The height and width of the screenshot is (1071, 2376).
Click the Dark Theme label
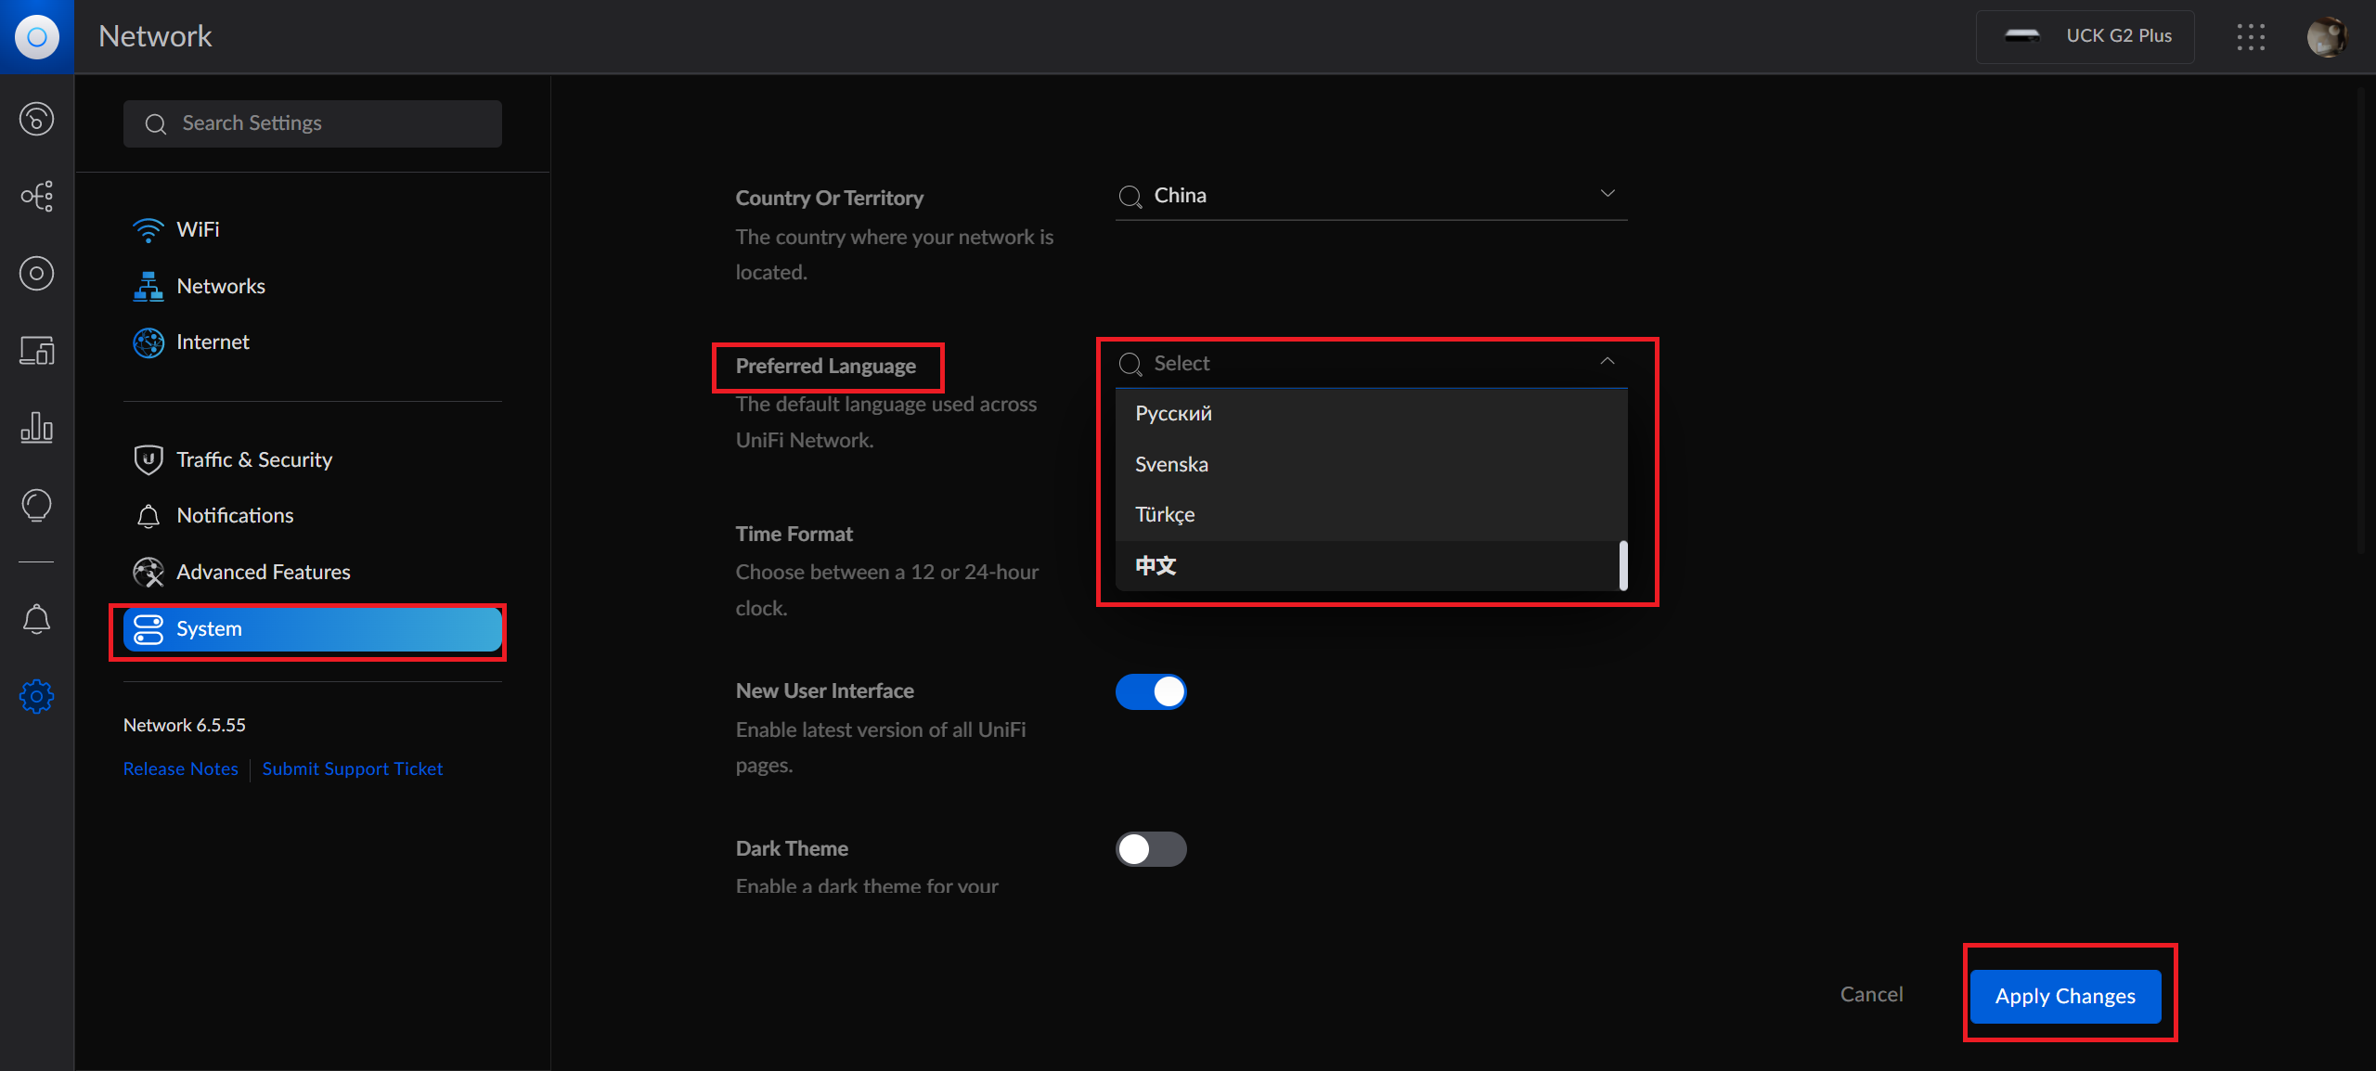pyautogui.click(x=792, y=849)
